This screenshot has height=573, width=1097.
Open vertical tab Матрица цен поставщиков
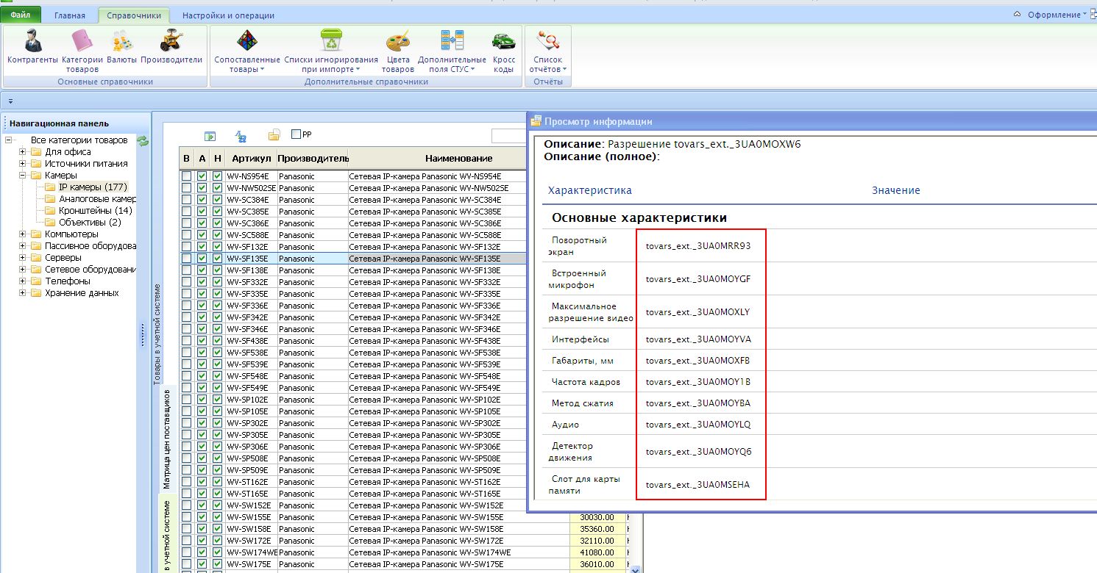click(x=166, y=440)
